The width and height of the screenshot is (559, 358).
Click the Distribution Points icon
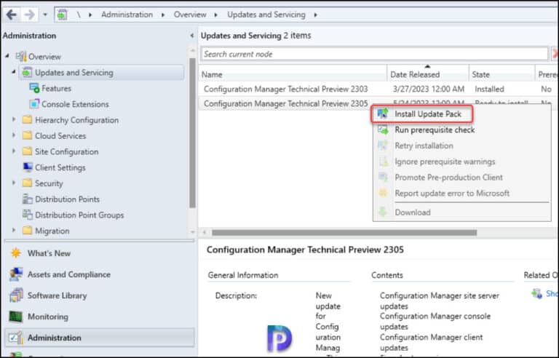28,199
